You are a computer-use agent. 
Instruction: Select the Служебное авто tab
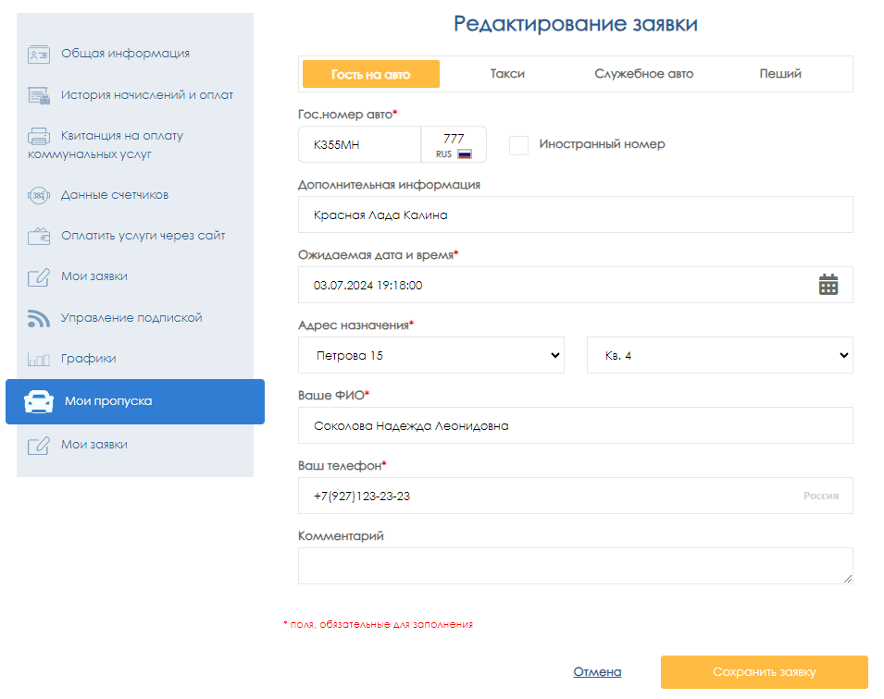coord(643,74)
